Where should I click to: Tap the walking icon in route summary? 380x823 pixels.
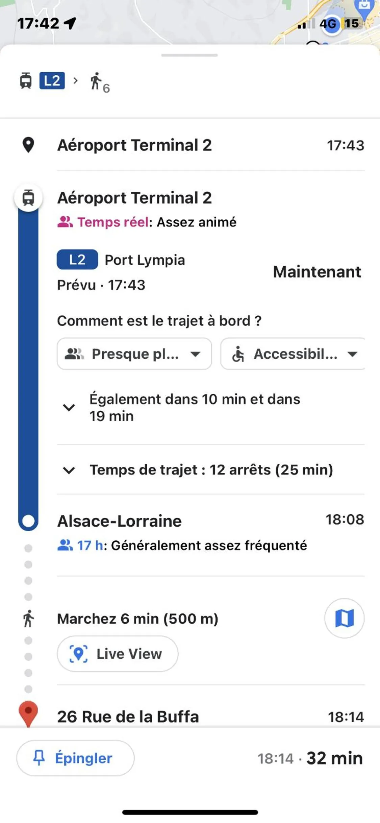coord(96,81)
